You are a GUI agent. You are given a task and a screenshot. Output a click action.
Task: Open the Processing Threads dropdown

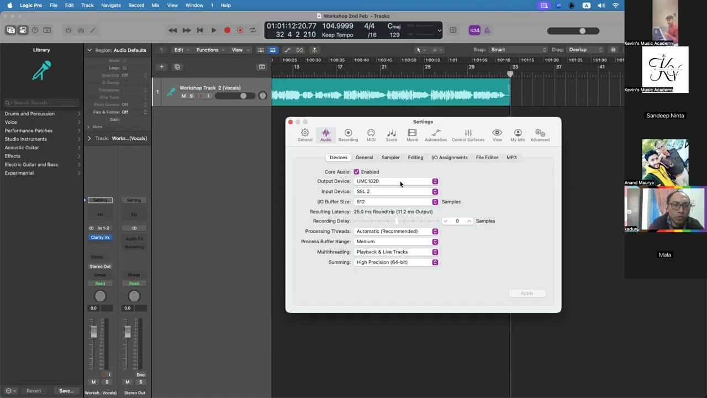[396, 231]
